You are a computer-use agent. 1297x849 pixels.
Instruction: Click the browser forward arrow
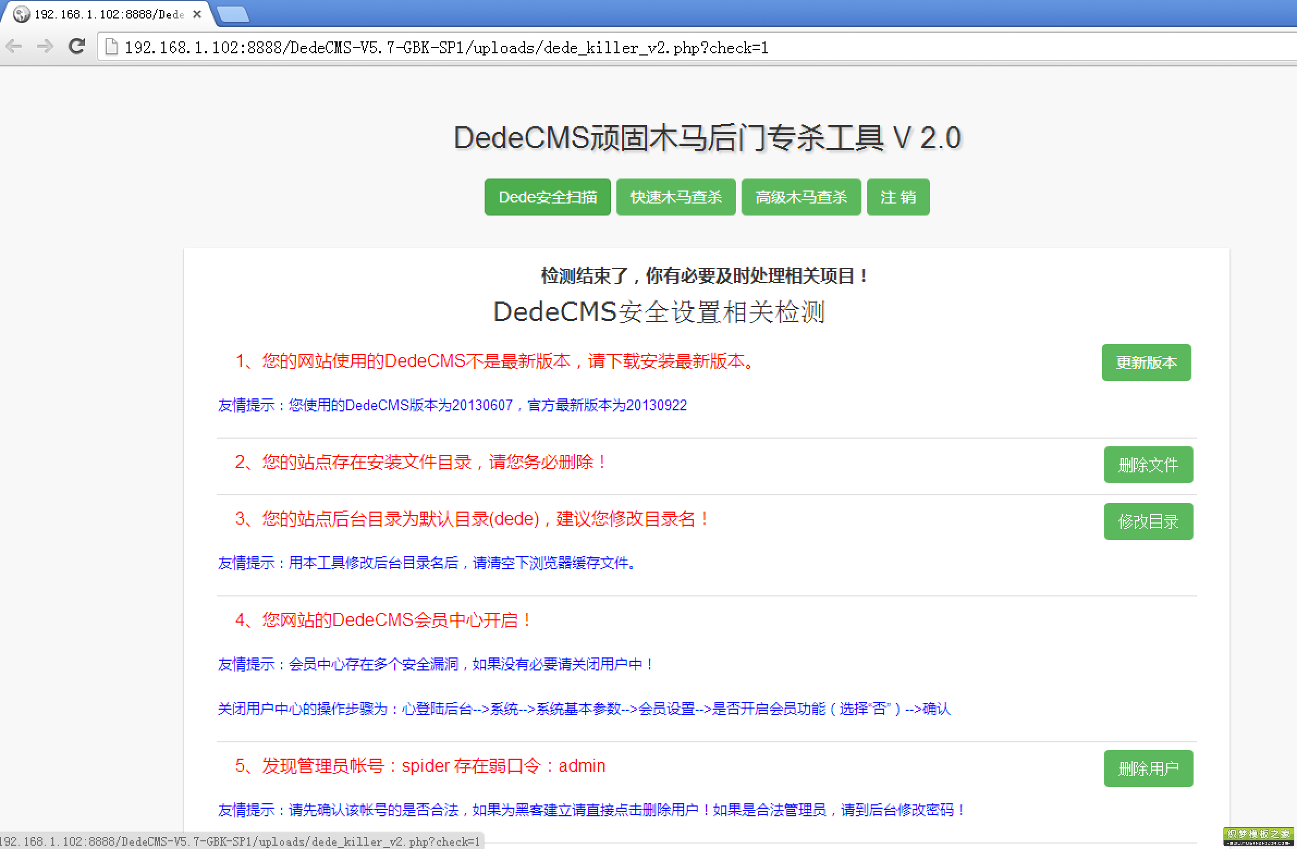click(x=45, y=47)
